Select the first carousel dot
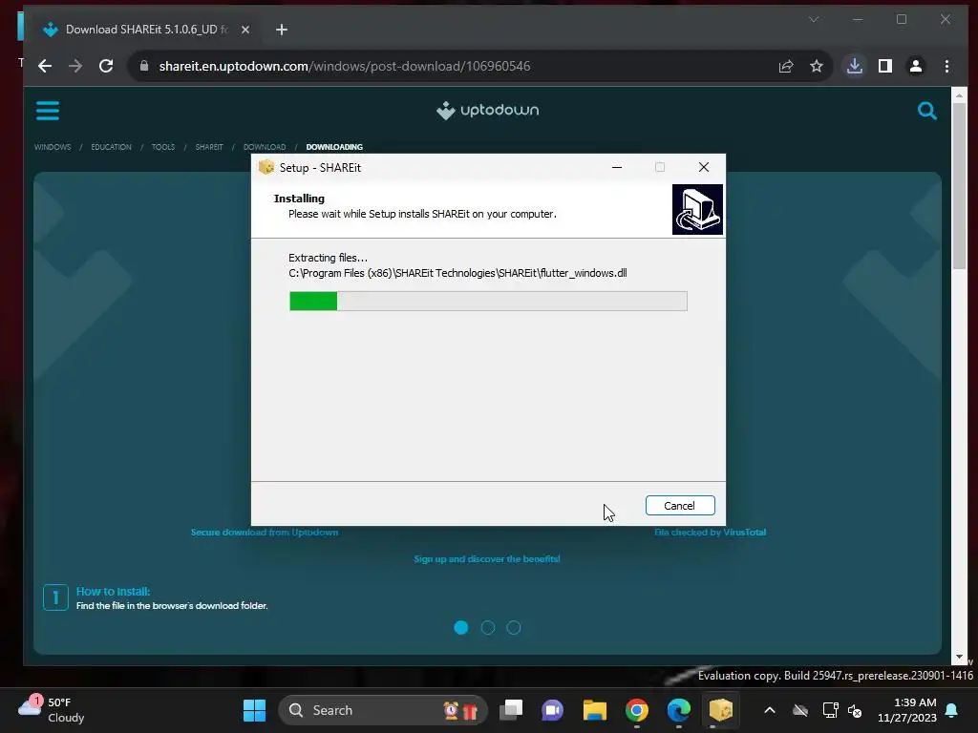 click(x=461, y=628)
